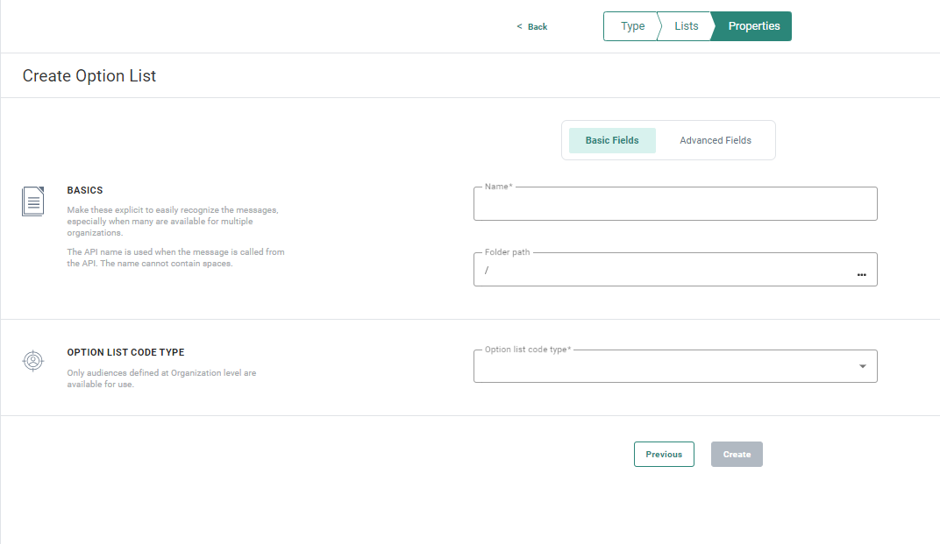Follow the Back link
Screen dimensions: 940x544
click(x=537, y=27)
